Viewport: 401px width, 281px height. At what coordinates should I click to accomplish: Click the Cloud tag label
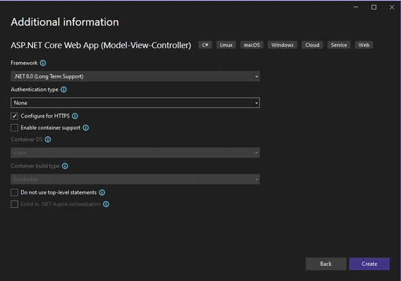(312, 45)
